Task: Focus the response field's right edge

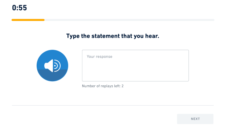Action: click(188, 66)
